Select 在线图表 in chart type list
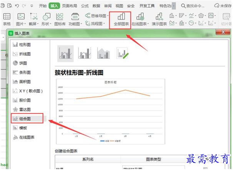The width and height of the screenshot is (233, 171). tap(23, 137)
